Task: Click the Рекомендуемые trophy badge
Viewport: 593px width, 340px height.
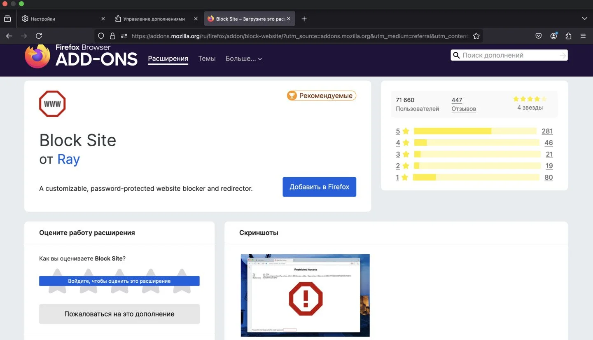Action: 322,96
